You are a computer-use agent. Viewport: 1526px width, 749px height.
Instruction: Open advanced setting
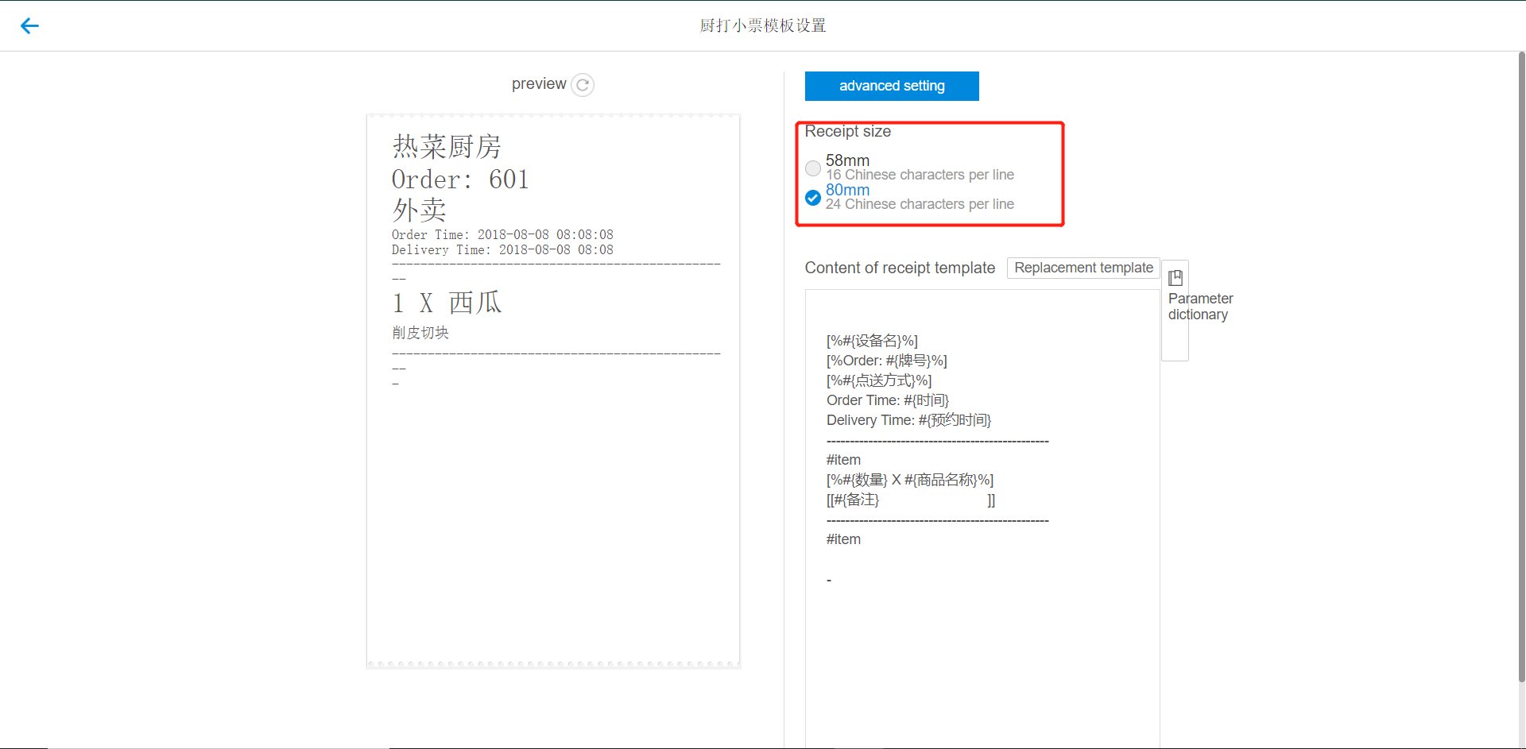(892, 86)
